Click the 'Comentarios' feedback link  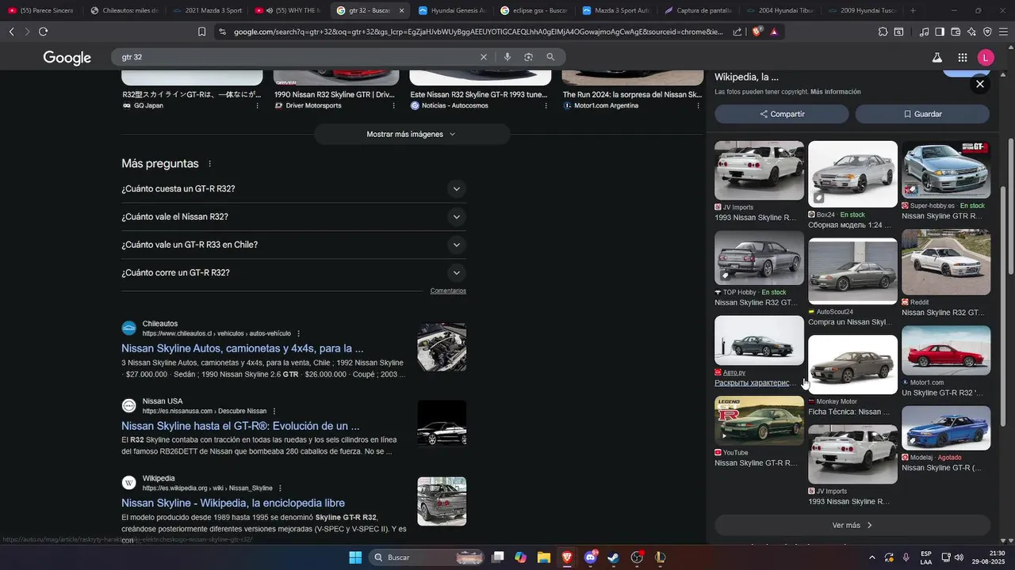tap(448, 291)
